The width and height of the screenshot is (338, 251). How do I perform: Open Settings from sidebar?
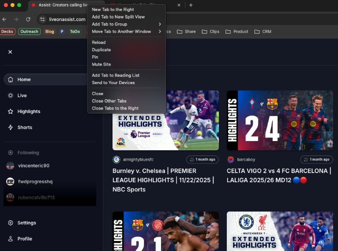[x=22, y=223]
